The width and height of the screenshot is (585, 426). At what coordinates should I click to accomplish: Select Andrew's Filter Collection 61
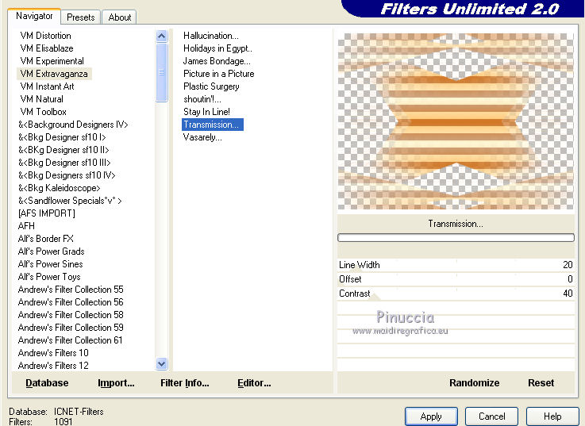pos(70,340)
